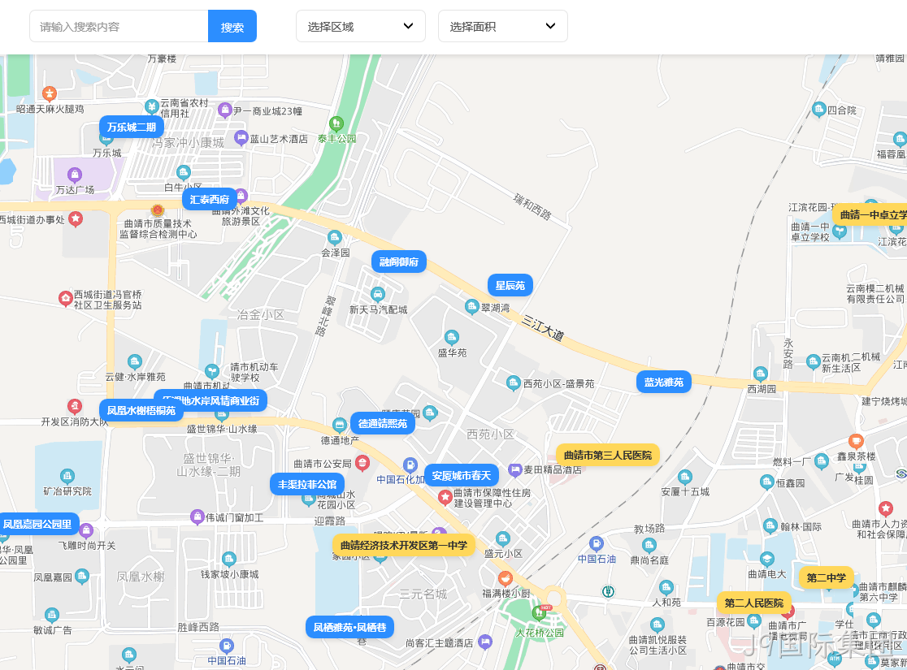Viewport: 907px width, 670px height.
Task: Click the 曲靖电大 school icon
Action: pyautogui.click(x=767, y=560)
